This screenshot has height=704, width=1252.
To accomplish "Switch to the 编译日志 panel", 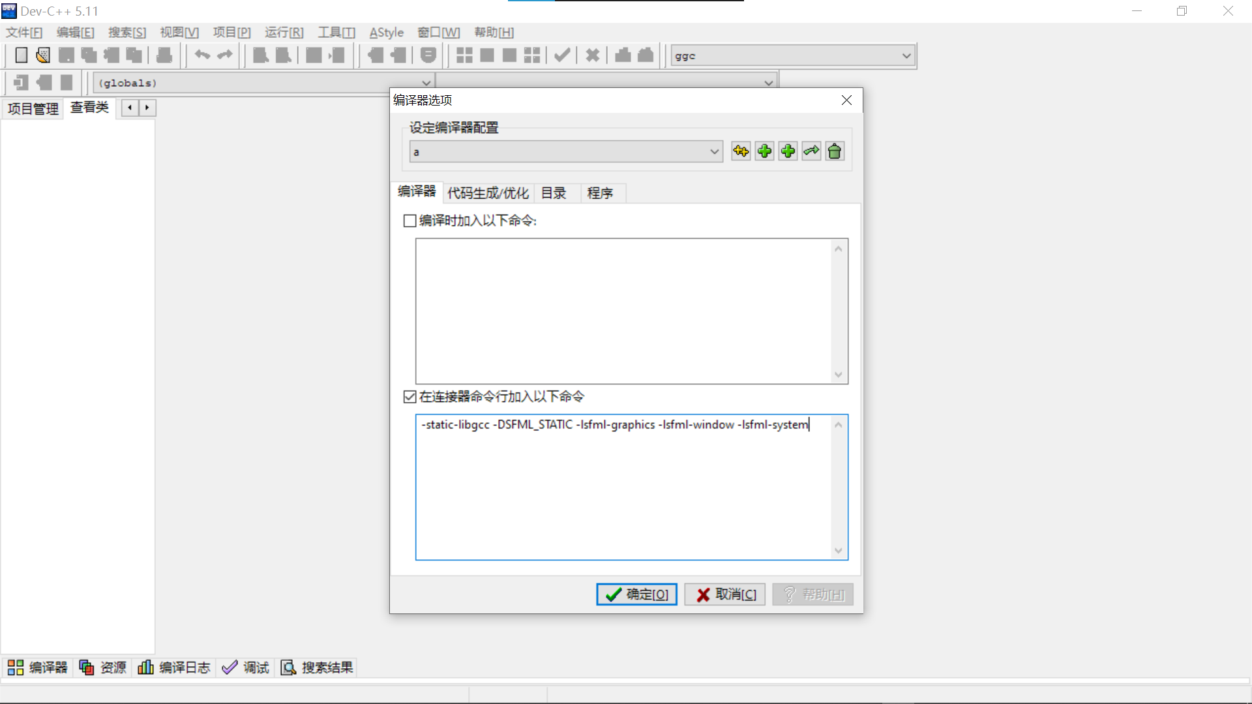I will (174, 667).
